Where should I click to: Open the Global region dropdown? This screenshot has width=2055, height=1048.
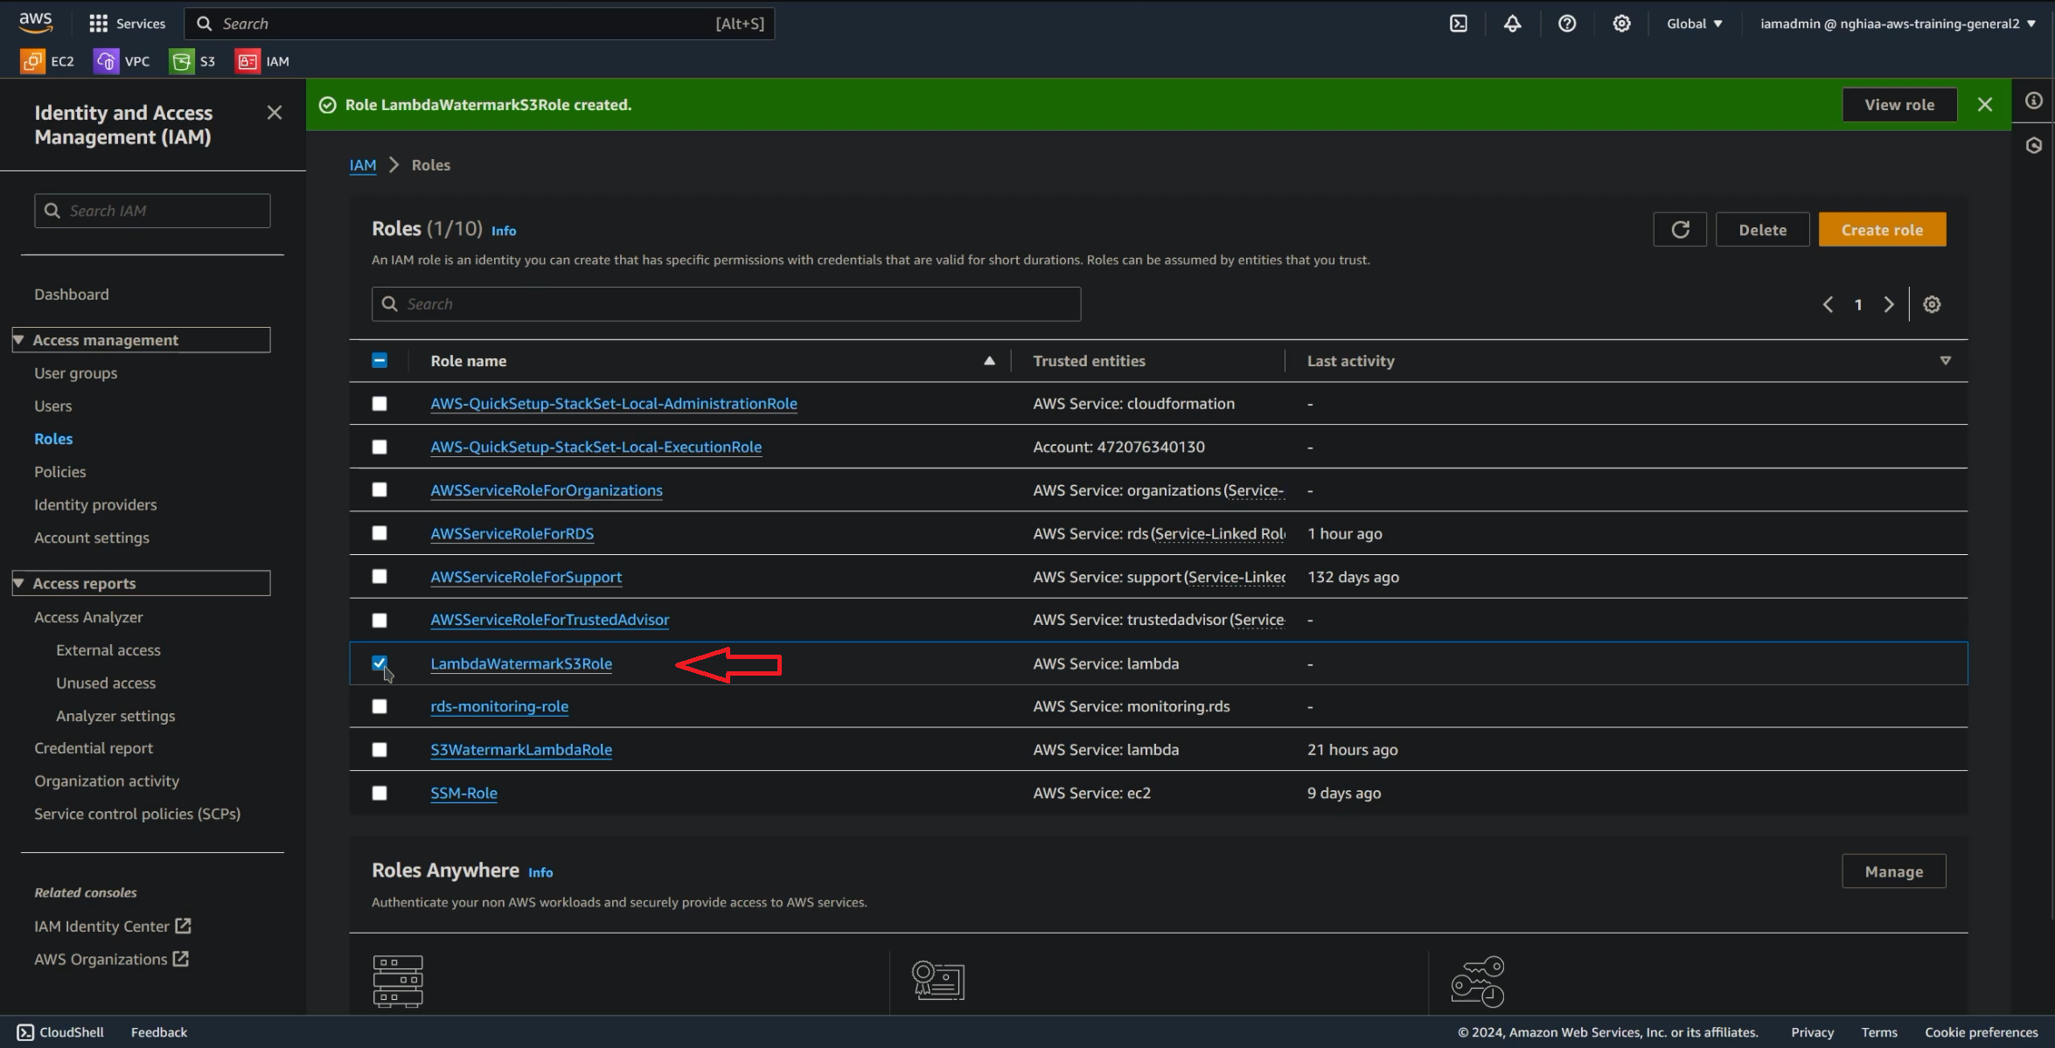click(x=1694, y=24)
